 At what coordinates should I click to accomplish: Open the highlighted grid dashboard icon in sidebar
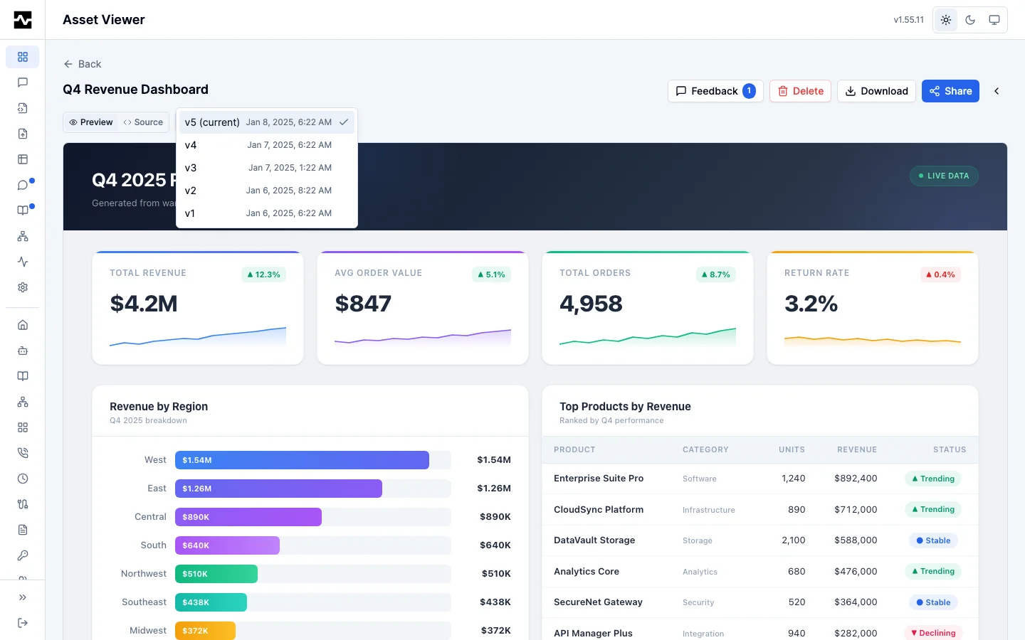(23, 57)
